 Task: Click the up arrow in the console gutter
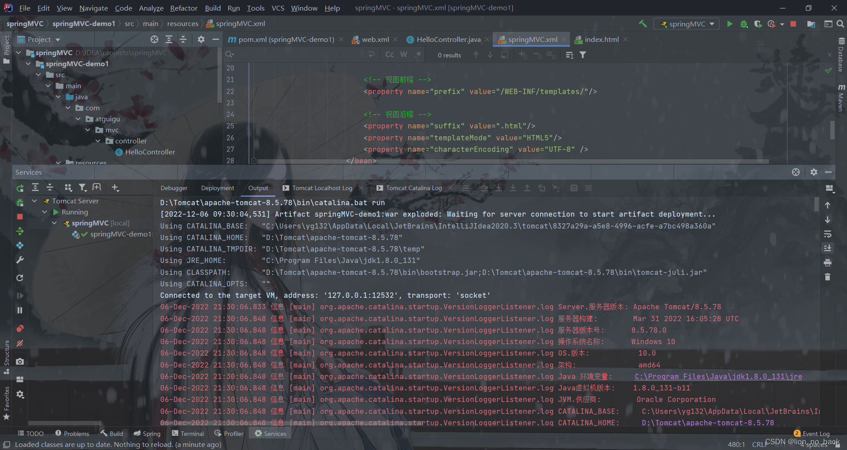click(828, 205)
